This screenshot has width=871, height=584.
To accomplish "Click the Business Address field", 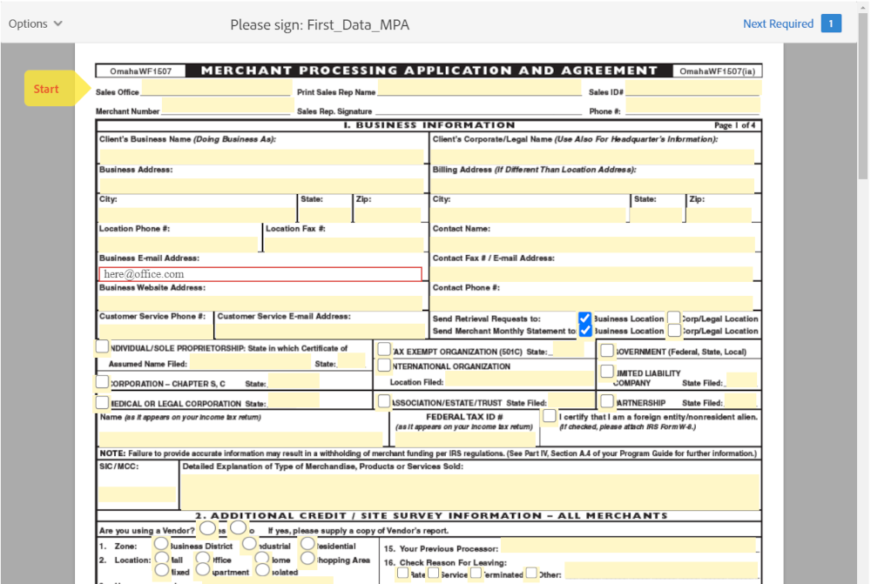I will [261, 185].
